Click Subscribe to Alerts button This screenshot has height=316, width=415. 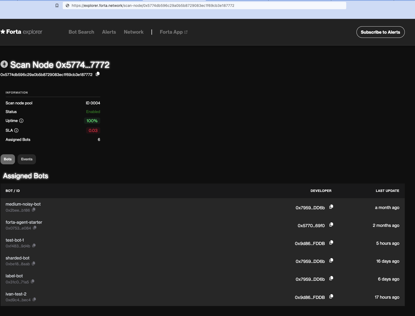(x=380, y=32)
